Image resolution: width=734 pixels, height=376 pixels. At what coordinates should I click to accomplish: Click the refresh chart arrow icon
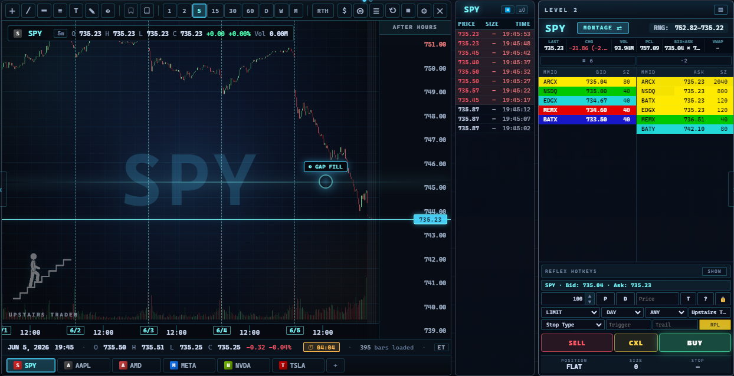pos(392,11)
